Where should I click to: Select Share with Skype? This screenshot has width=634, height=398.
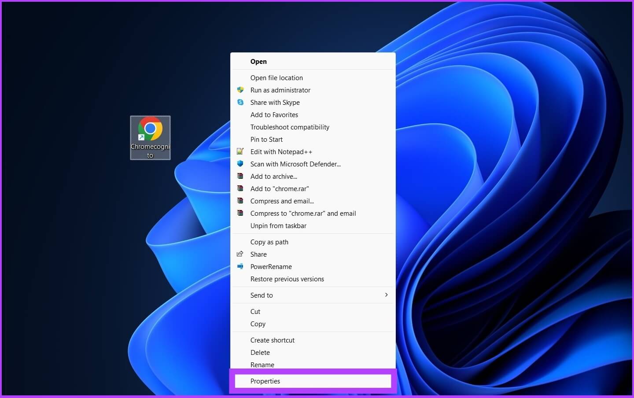point(313,103)
